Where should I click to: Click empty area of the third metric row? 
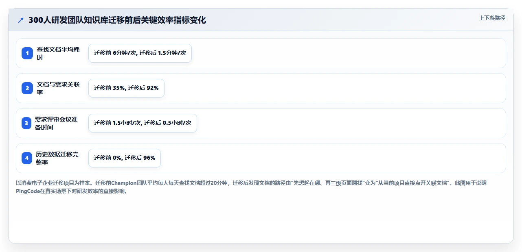pyautogui.click(x=350, y=123)
